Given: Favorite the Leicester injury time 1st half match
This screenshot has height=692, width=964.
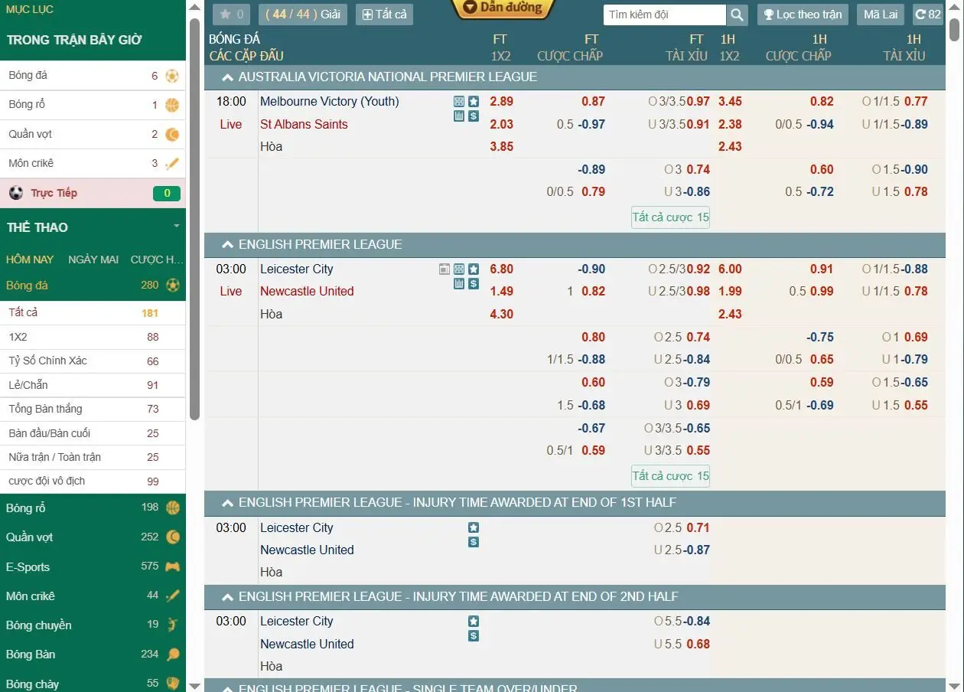Looking at the screenshot, I should pos(474,527).
